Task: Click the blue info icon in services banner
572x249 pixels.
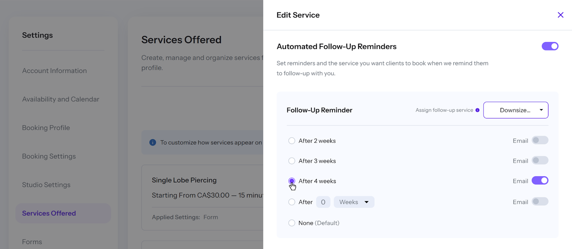Action: 153,142
